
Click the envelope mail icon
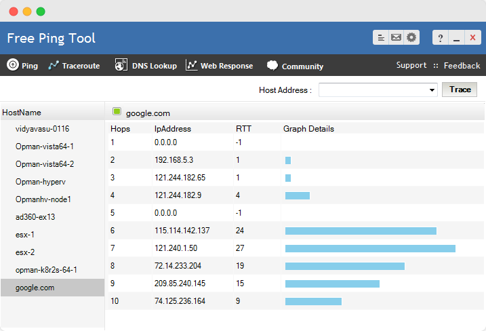[397, 38]
